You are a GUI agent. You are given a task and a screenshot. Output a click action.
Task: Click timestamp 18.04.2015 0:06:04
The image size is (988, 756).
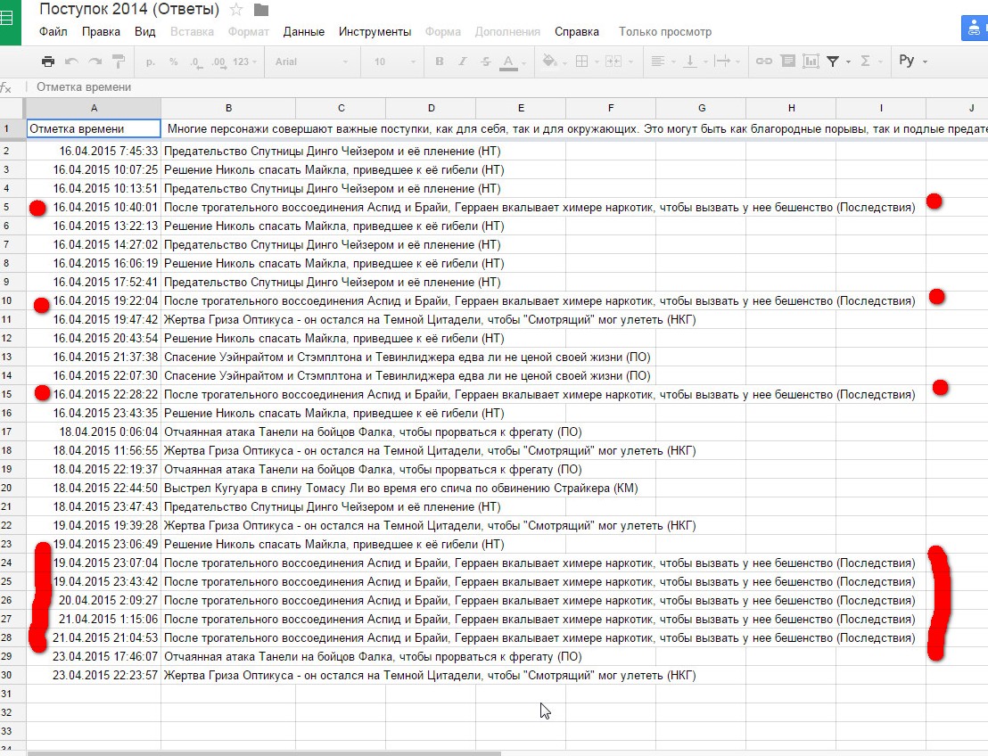click(109, 432)
